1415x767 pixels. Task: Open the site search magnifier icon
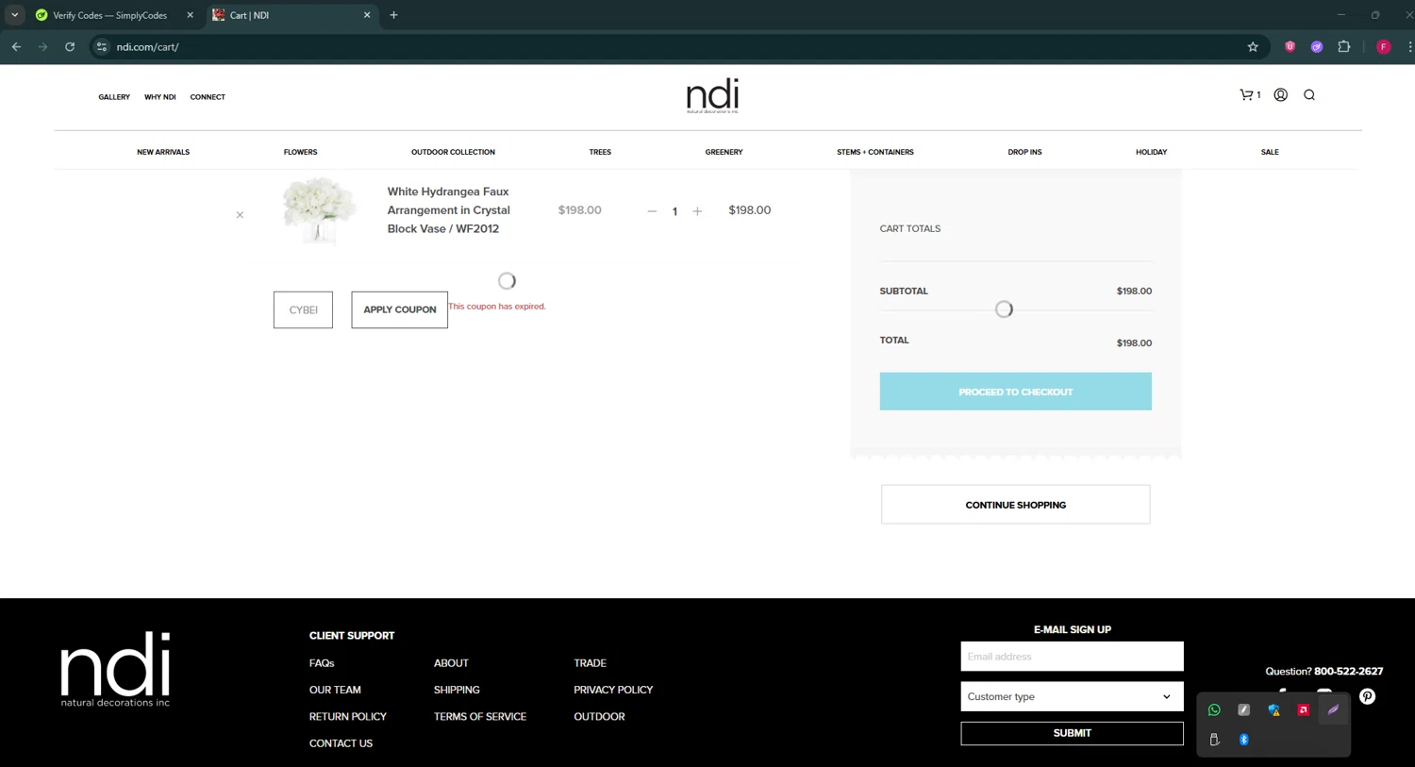1309,94
